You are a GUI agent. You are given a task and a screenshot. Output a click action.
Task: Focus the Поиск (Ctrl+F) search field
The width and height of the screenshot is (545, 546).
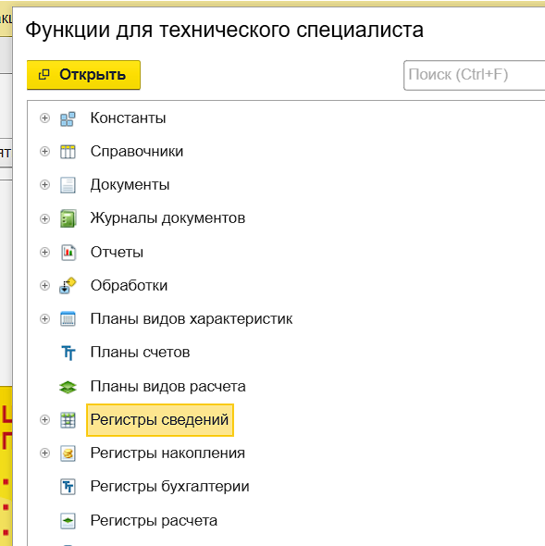(x=475, y=75)
